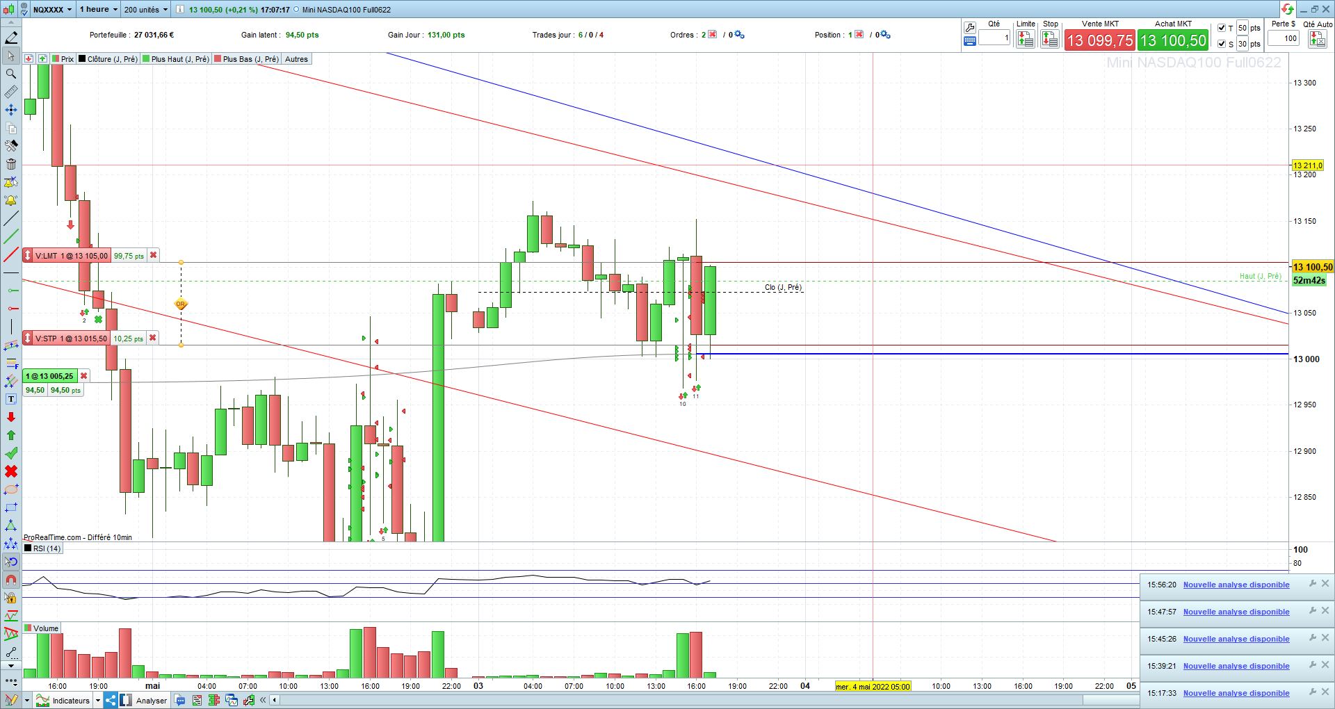Image resolution: width=1335 pixels, height=709 pixels.
Task: Open the NQXXXX instrument dropdown
Action: pyautogui.click(x=52, y=10)
